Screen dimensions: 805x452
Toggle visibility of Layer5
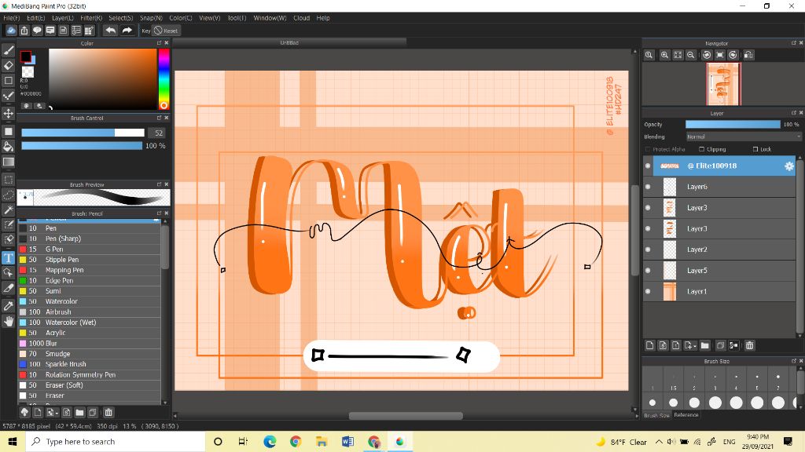pos(648,270)
